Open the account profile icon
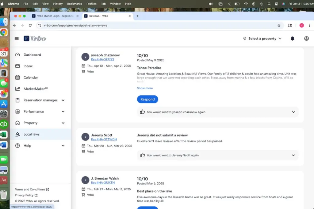This screenshot has width=314, height=209. [306, 39]
